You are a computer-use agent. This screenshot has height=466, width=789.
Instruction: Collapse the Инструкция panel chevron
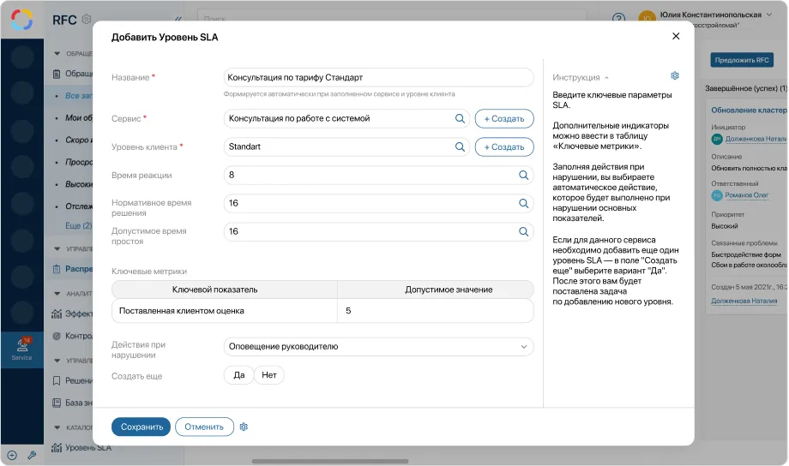click(x=606, y=78)
